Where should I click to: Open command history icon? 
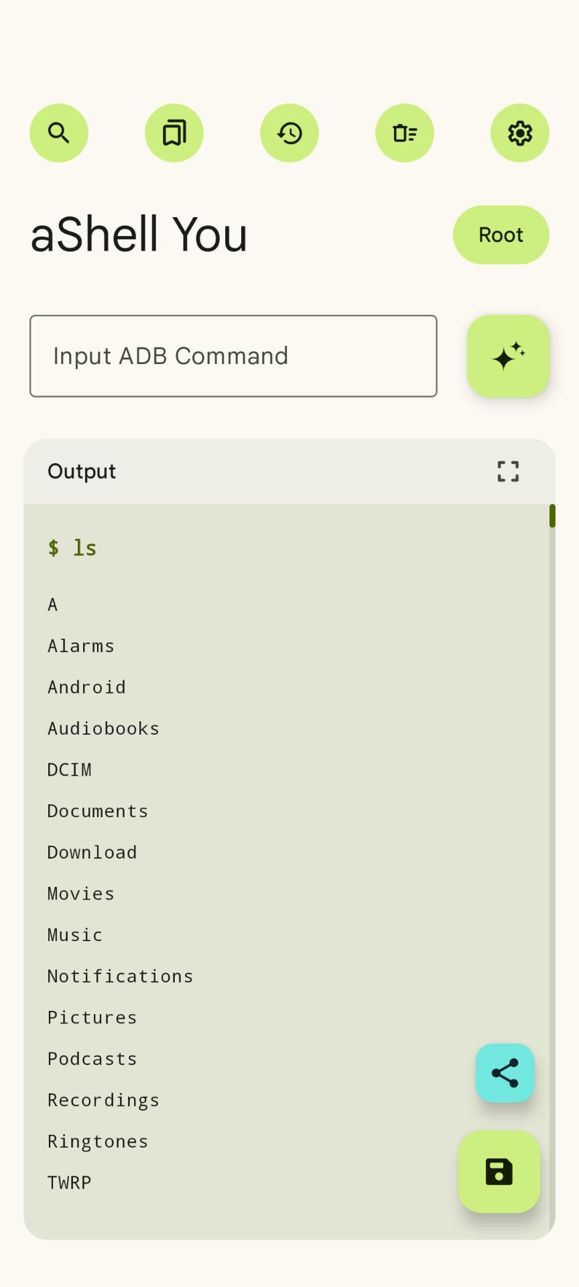tap(289, 133)
